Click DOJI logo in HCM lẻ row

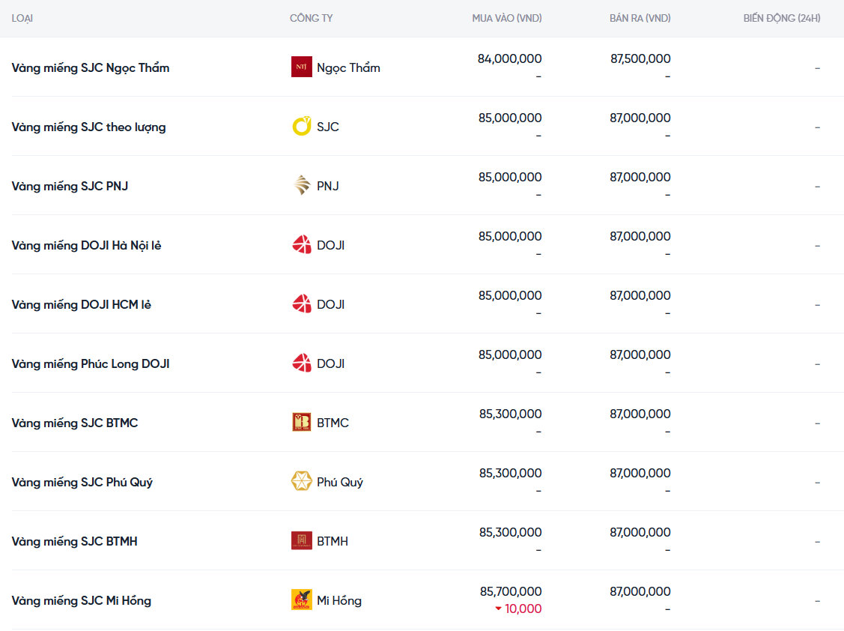301,304
